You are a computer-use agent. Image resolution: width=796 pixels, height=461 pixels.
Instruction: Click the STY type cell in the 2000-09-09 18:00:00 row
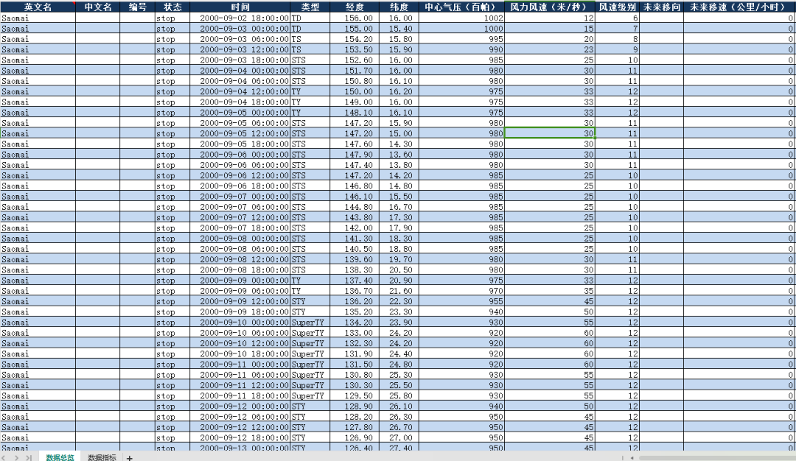pyautogui.click(x=310, y=312)
